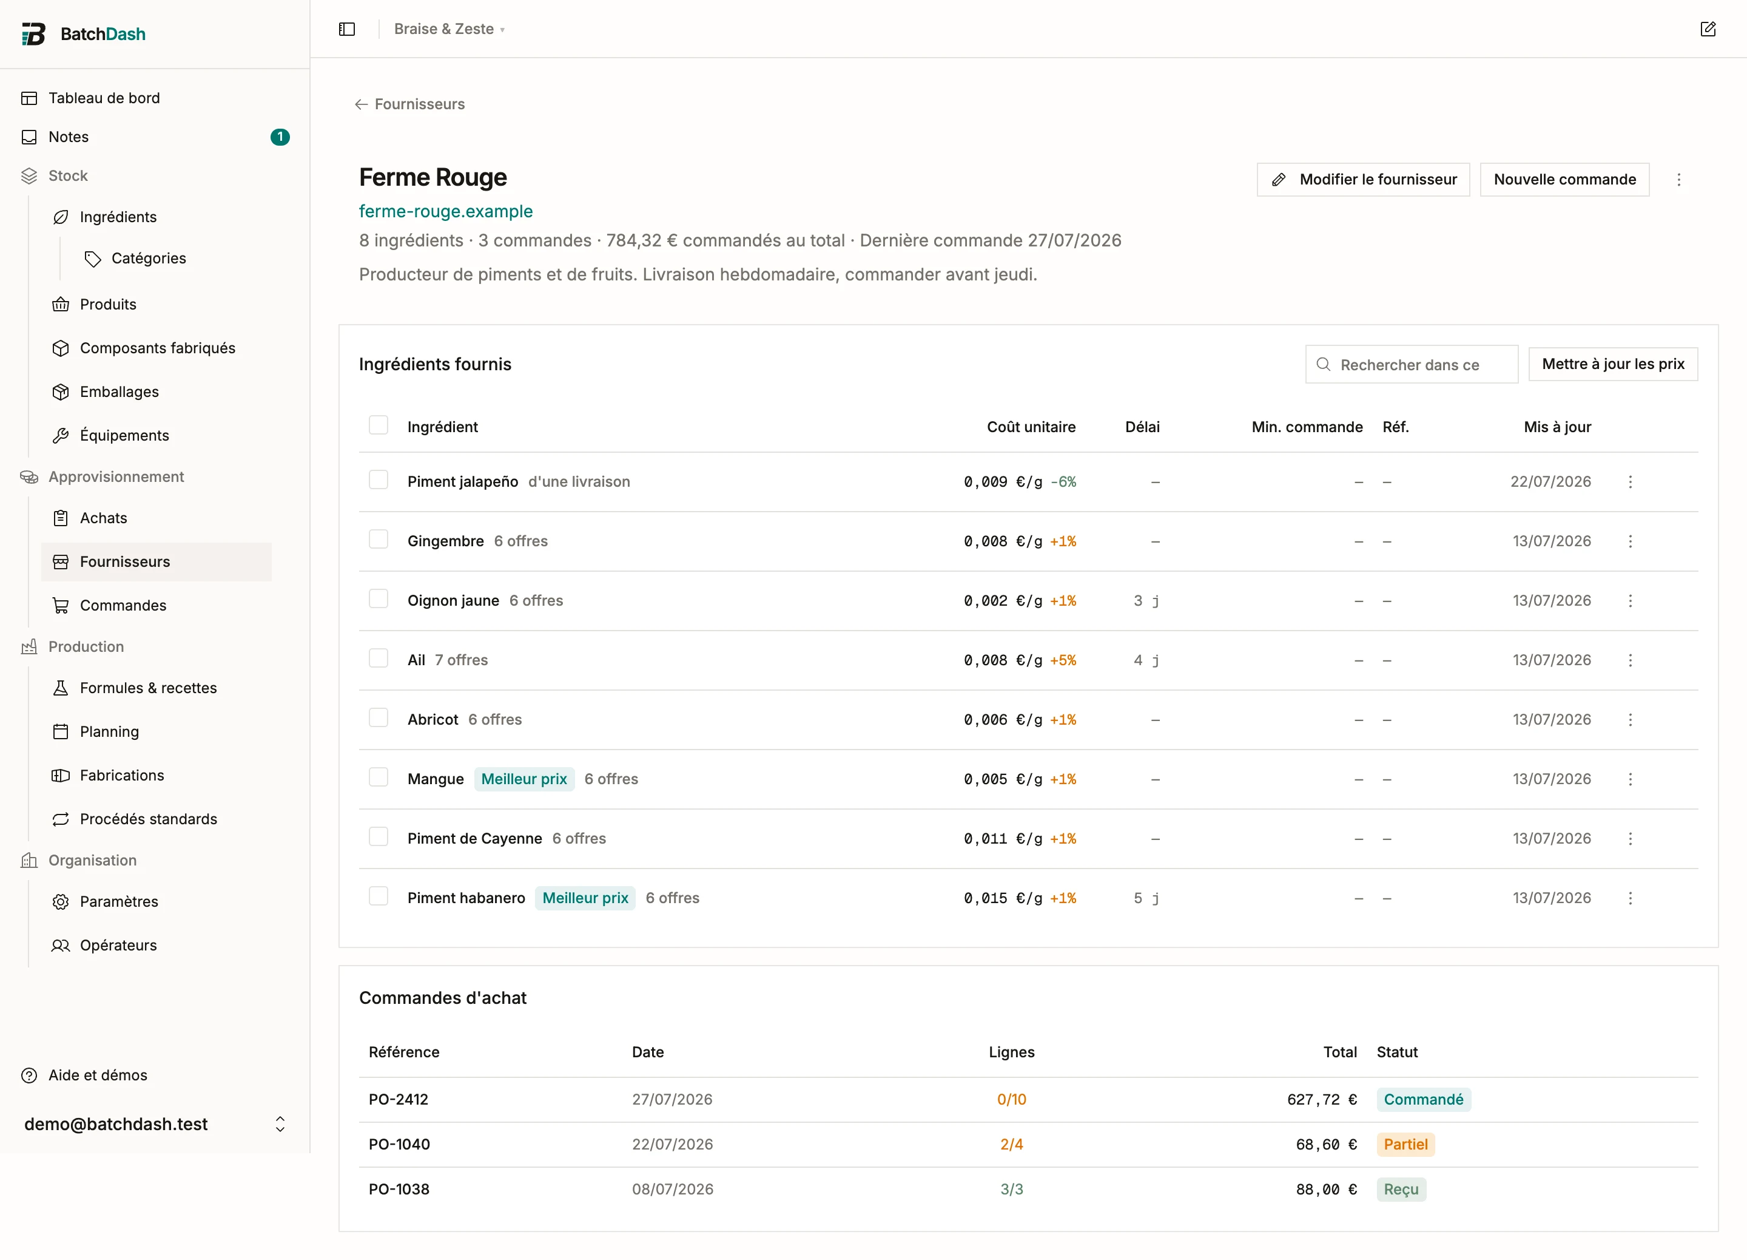Image resolution: width=1747 pixels, height=1260 pixels.
Task: Click the Paramètres gear icon
Action: (61, 902)
